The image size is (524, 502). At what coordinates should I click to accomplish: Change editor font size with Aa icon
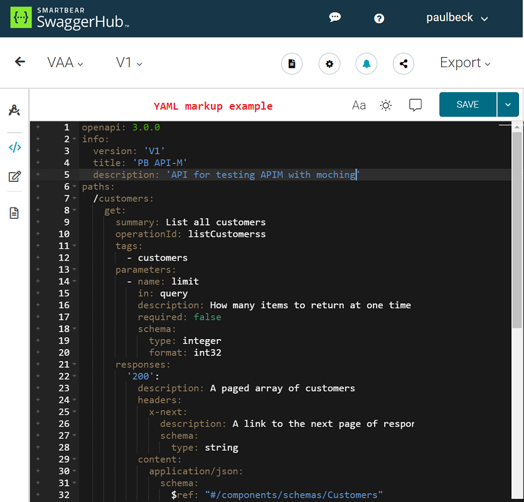click(x=358, y=105)
